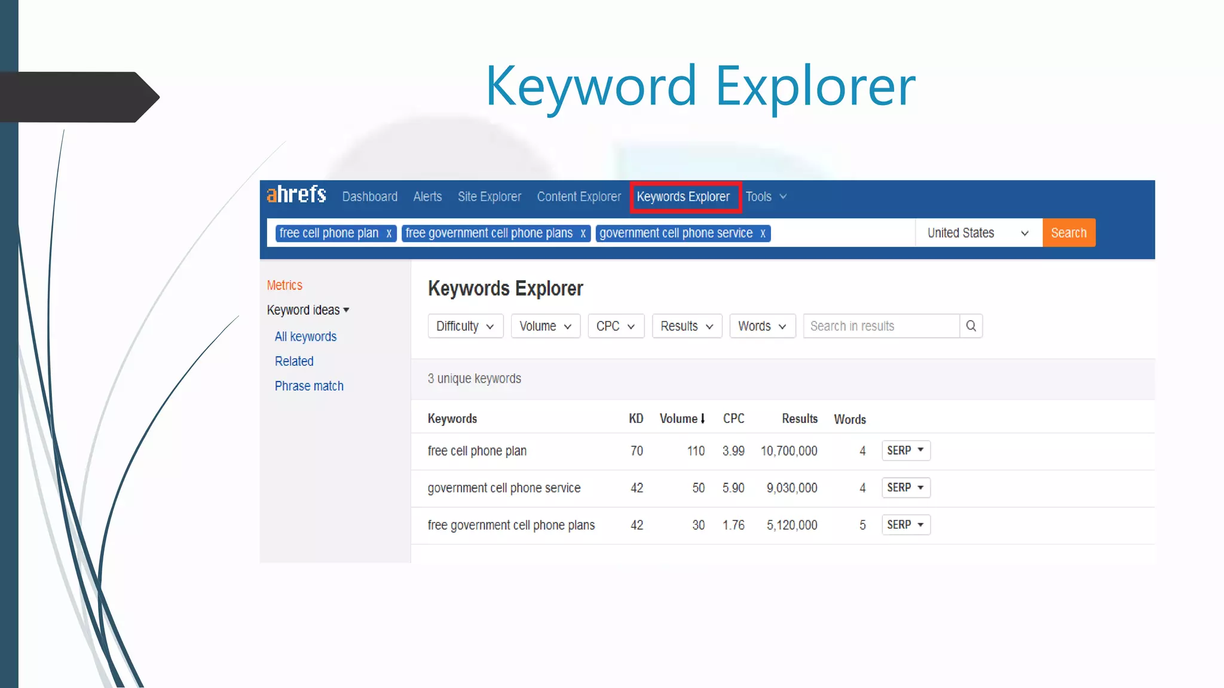Open the Results filter dropdown
1224x688 pixels.
pyautogui.click(x=687, y=326)
